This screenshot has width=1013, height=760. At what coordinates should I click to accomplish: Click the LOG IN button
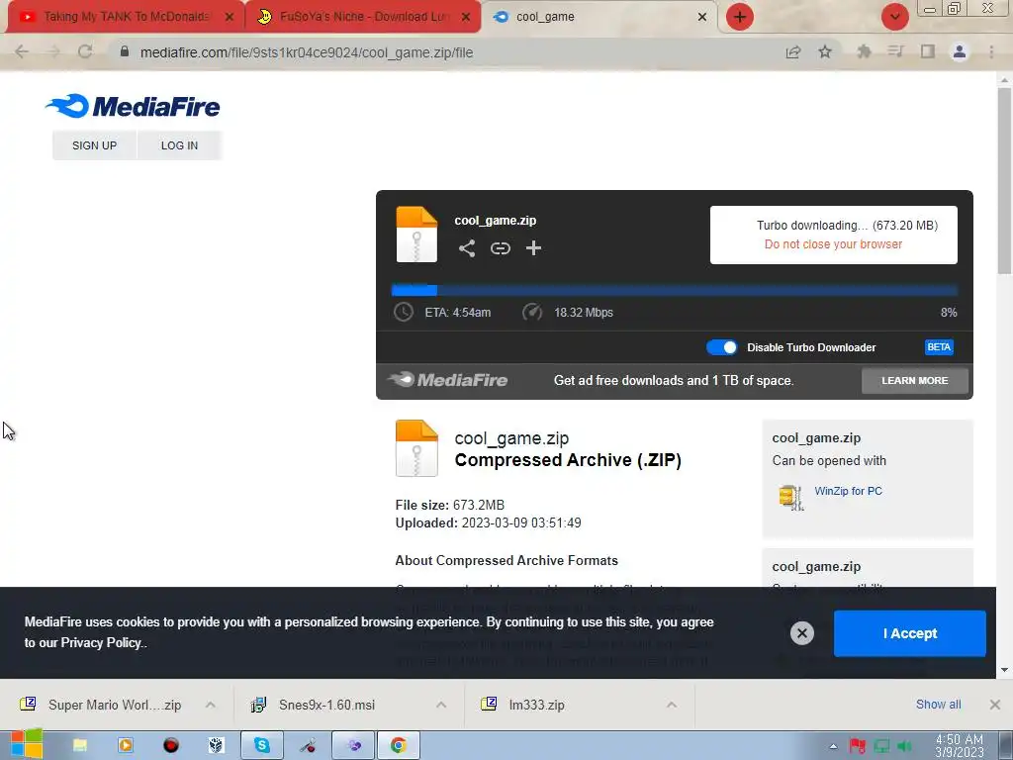click(x=179, y=145)
